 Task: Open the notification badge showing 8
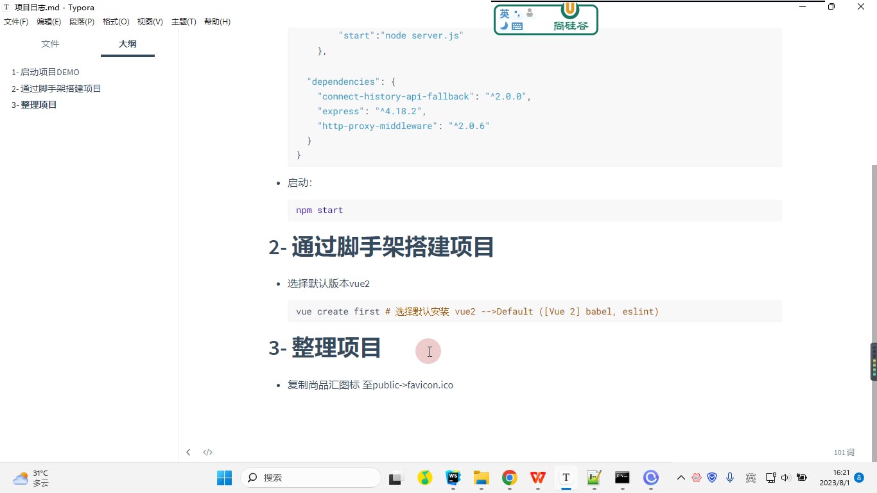click(x=860, y=478)
